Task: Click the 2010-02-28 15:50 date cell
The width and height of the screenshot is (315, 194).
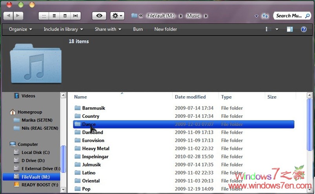Action: [x=194, y=156]
